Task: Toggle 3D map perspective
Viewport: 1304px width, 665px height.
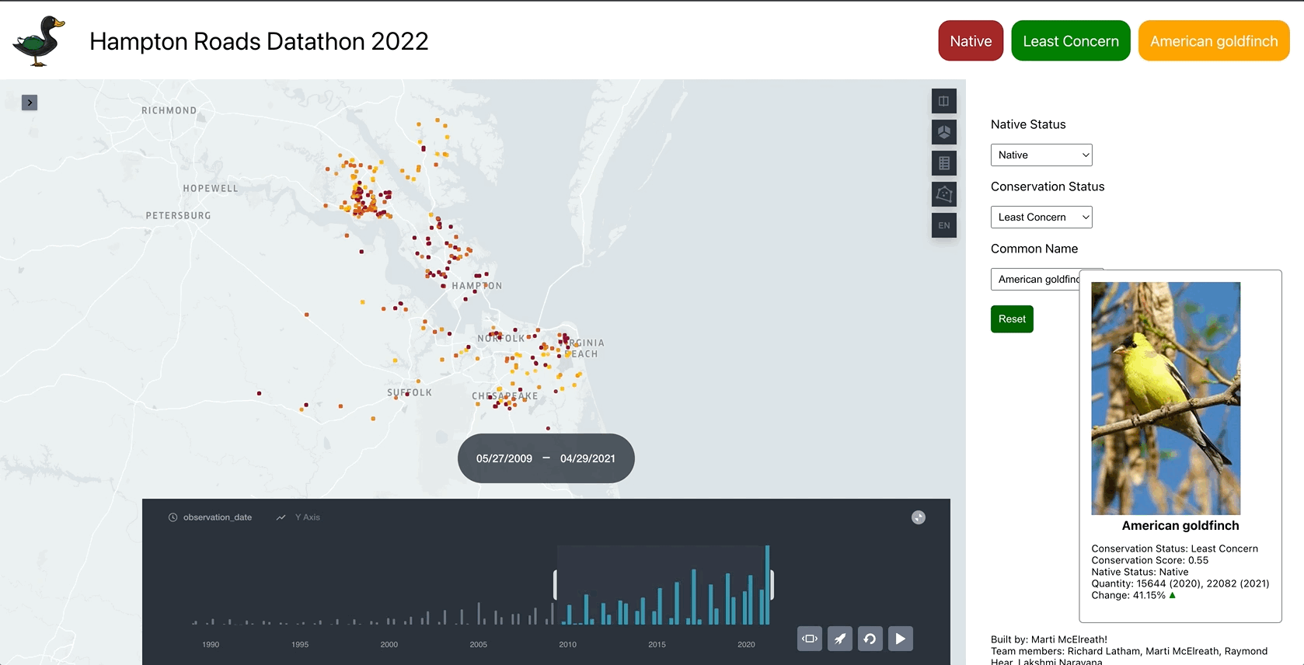Action: (x=944, y=132)
